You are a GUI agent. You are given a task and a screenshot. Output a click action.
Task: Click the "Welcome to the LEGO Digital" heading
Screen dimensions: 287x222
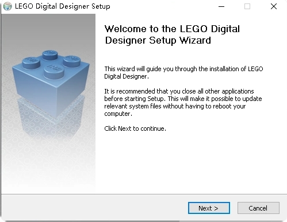point(172,29)
